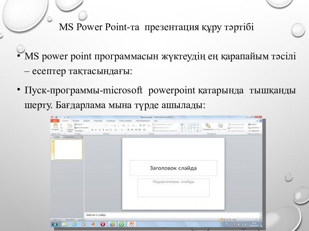Click the New Slide (Создать слайд) icon
Viewport: 309px width, 231px height.
click(70, 126)
